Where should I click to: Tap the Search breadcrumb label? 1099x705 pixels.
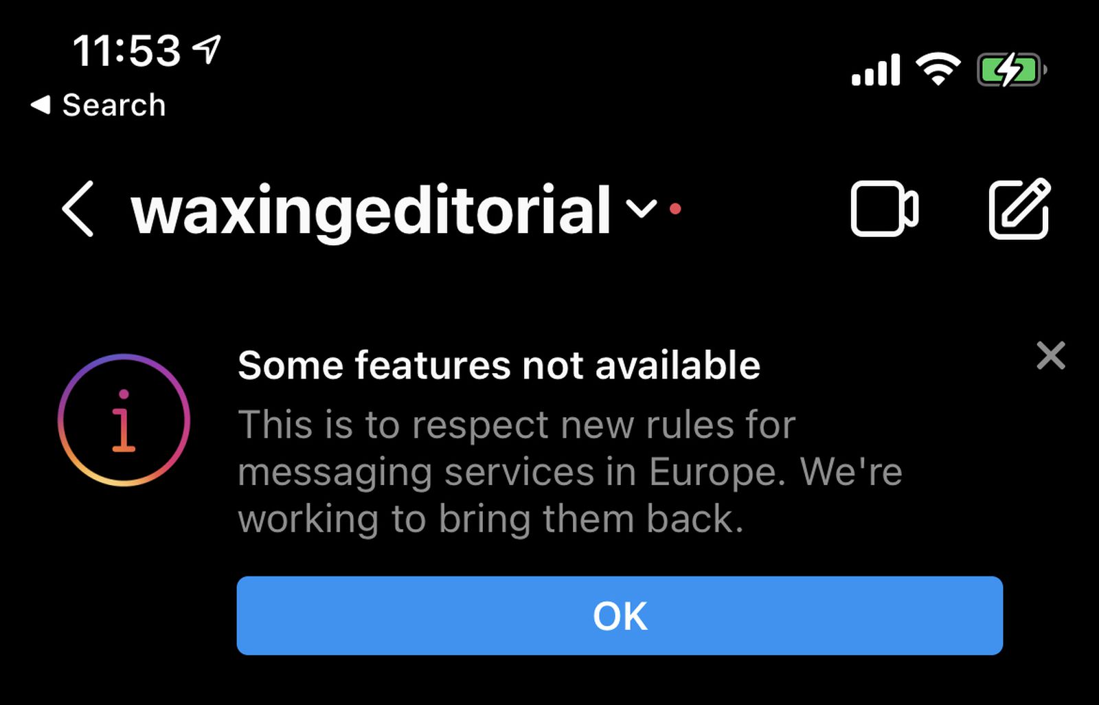click(114, 105)
